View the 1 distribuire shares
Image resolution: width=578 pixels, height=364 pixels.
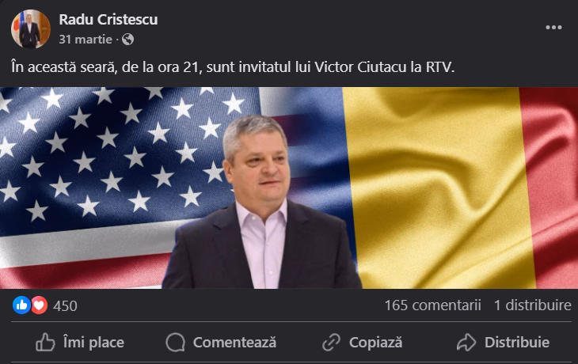coord(533,305)
